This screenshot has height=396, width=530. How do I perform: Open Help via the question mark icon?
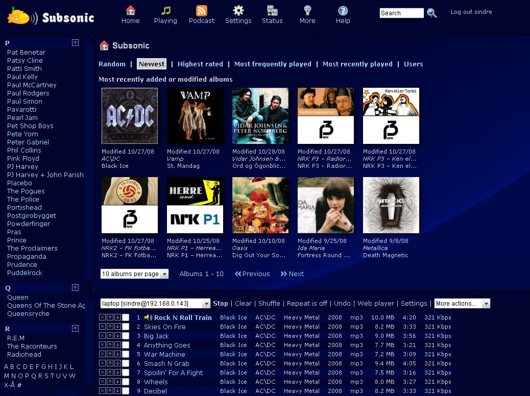(x=343, y=10)
